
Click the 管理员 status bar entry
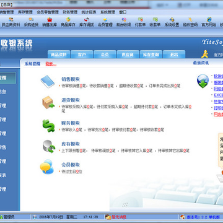pos(9,217)
